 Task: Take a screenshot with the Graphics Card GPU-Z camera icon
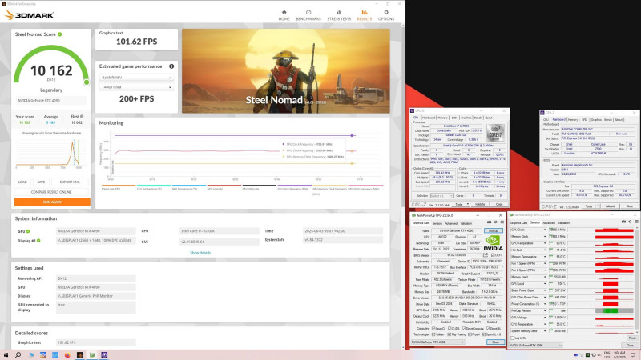489,222
